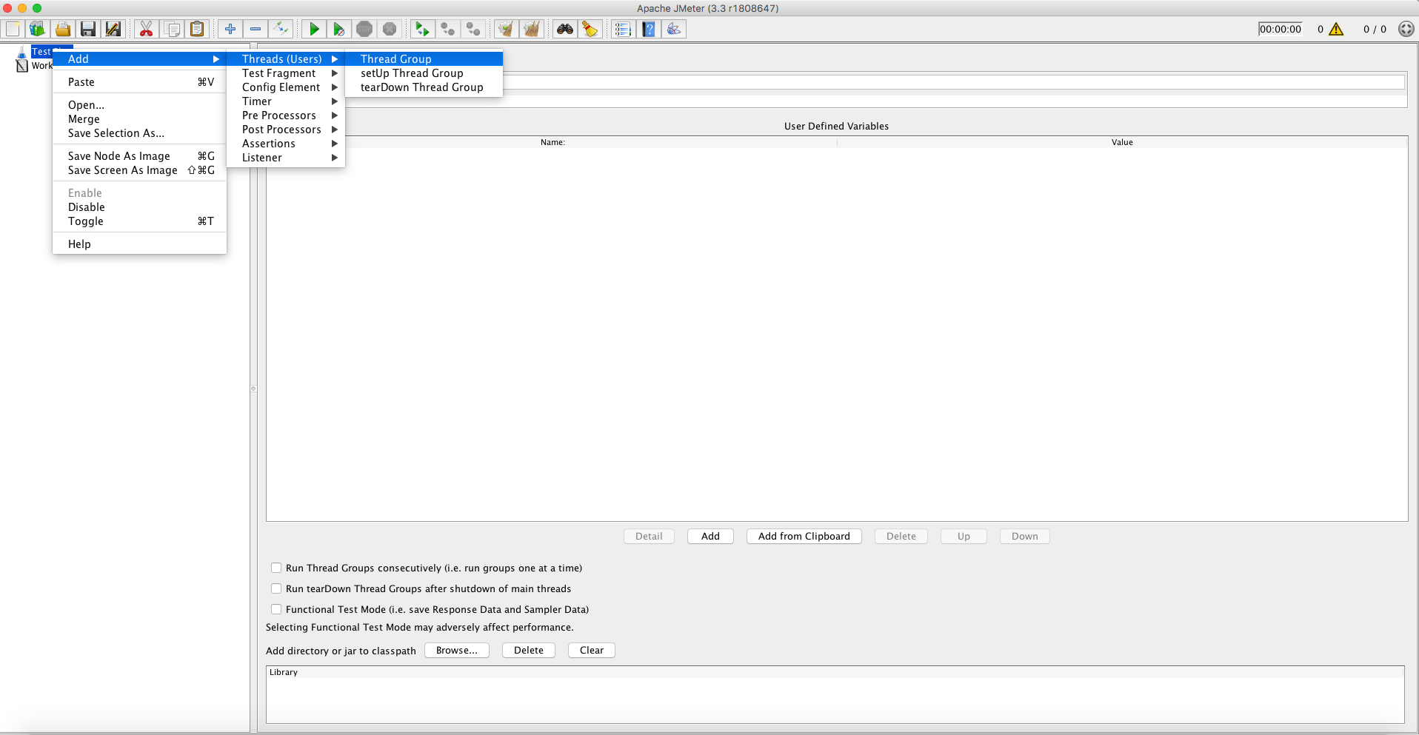Enable Run tearDown Thread Groups after shutdown
This screenshot has width=1419, height=735.
click(276, 588)
